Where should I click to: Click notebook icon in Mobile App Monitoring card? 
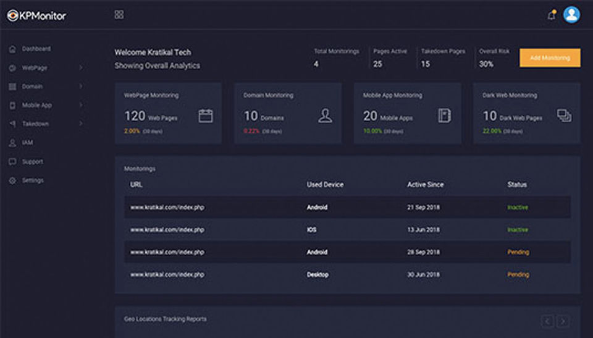[444, 116]
